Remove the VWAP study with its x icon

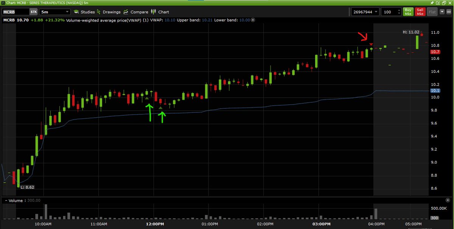click(253, 20)
